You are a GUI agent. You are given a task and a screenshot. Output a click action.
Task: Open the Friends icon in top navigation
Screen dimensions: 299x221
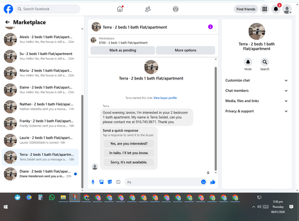coord(148,9)
